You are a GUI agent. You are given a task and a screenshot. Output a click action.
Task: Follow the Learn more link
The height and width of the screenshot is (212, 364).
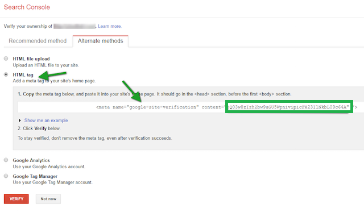click(x=110, y=26)
